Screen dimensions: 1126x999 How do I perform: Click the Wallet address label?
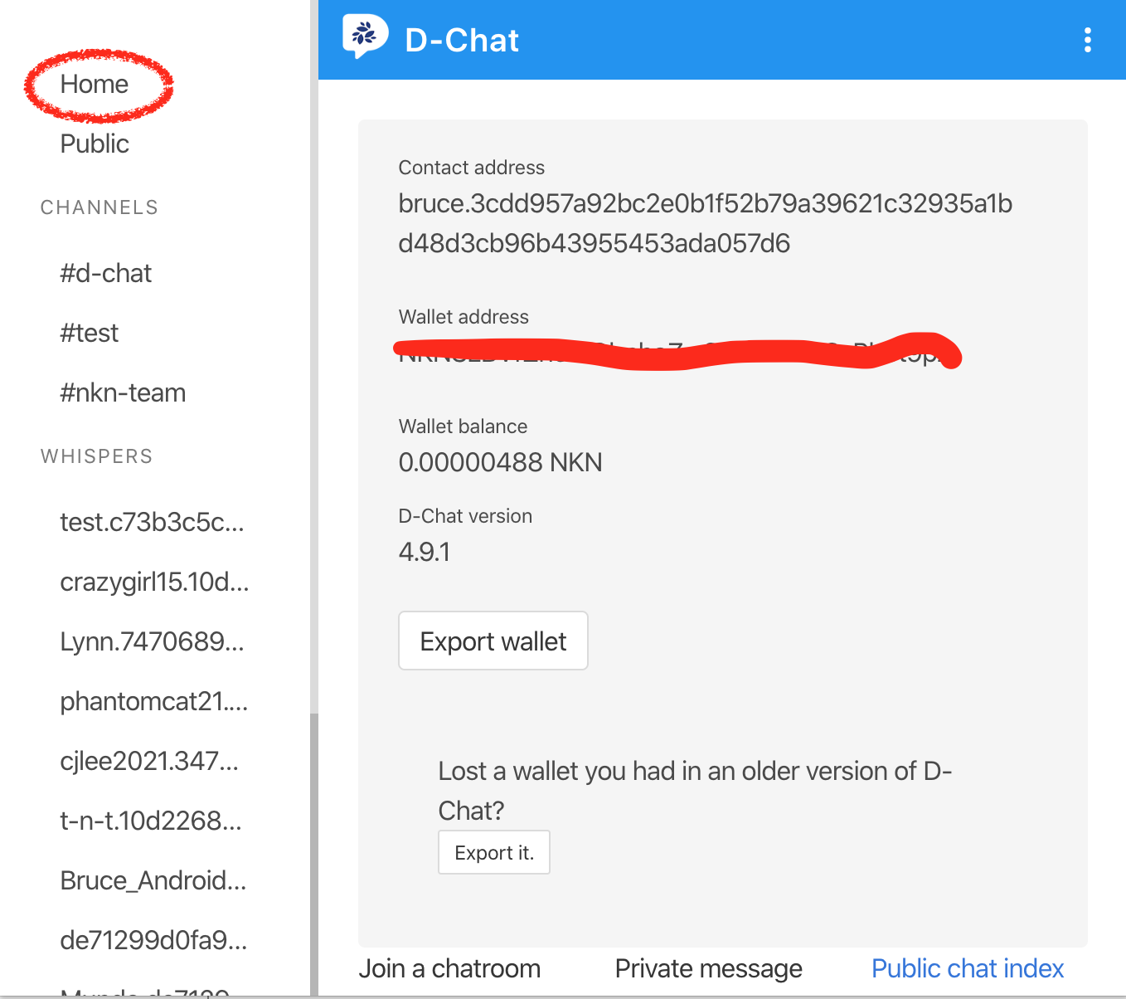464,317
